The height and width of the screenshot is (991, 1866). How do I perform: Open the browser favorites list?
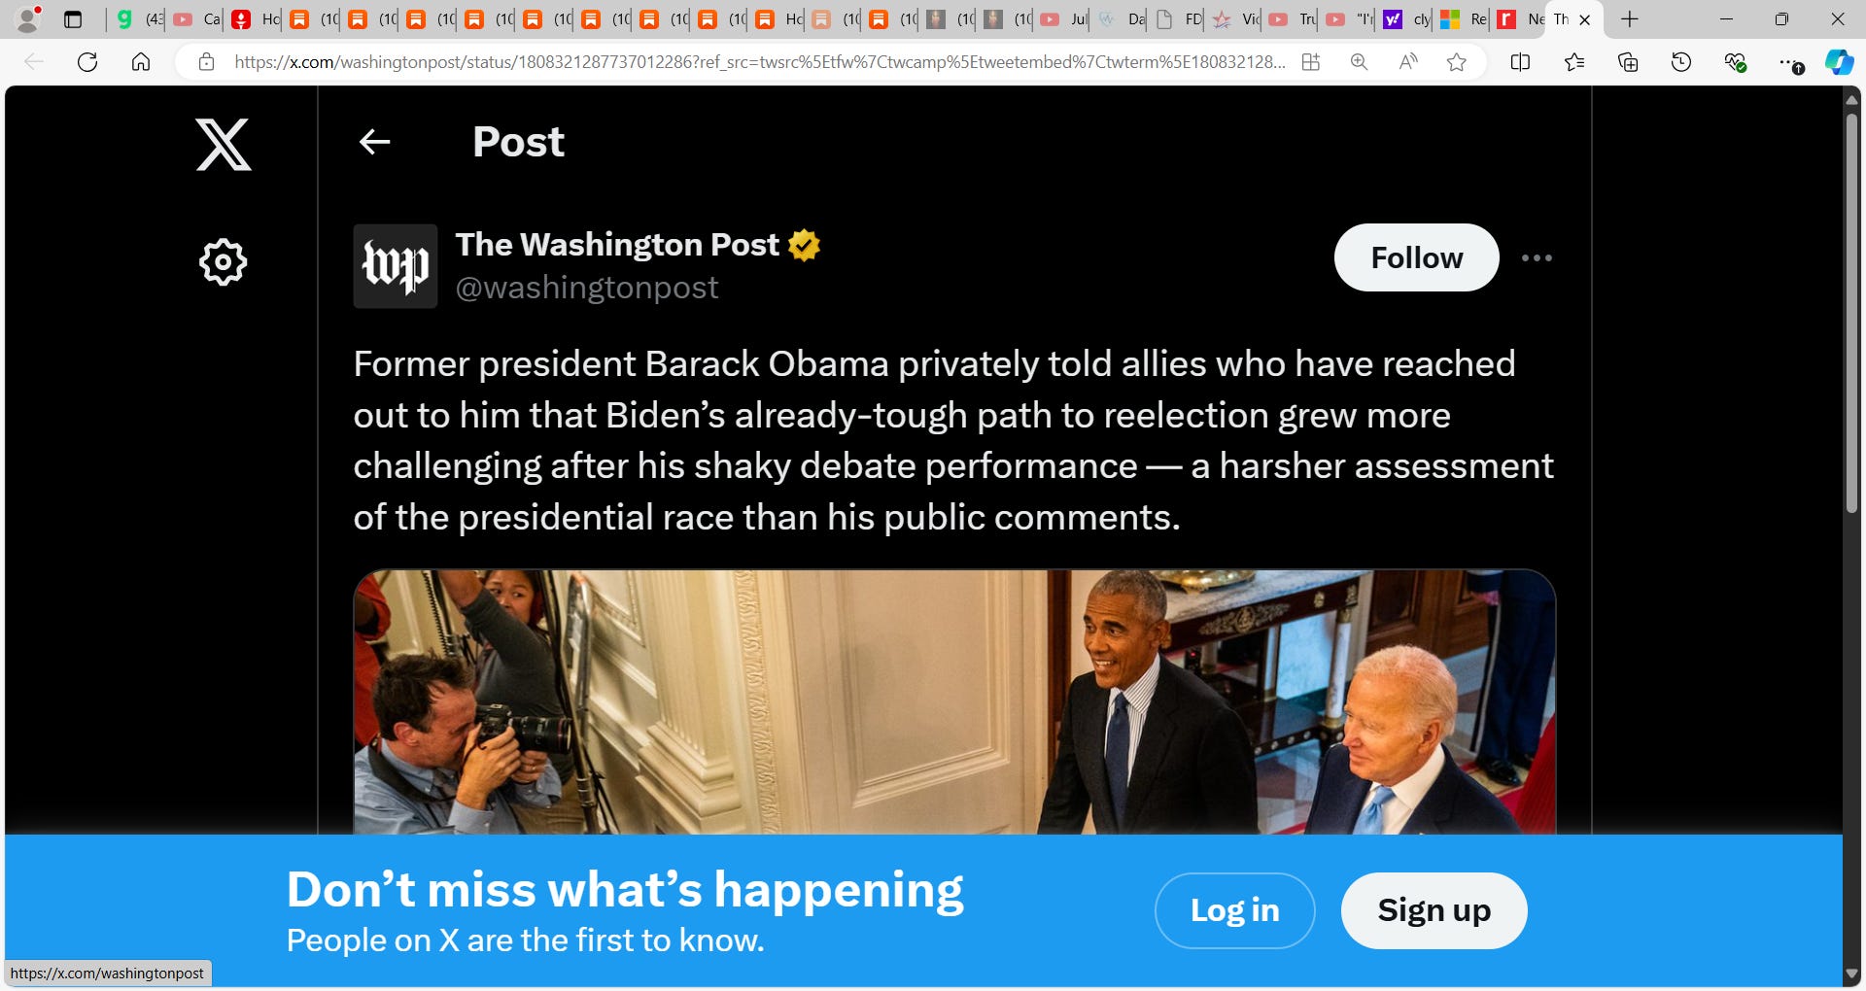(1574, 62)
